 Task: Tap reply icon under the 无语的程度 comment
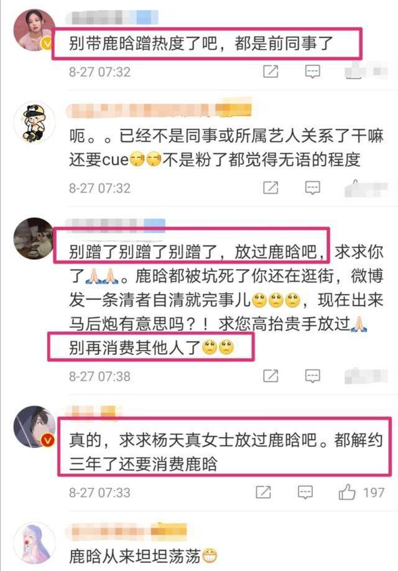313,188
